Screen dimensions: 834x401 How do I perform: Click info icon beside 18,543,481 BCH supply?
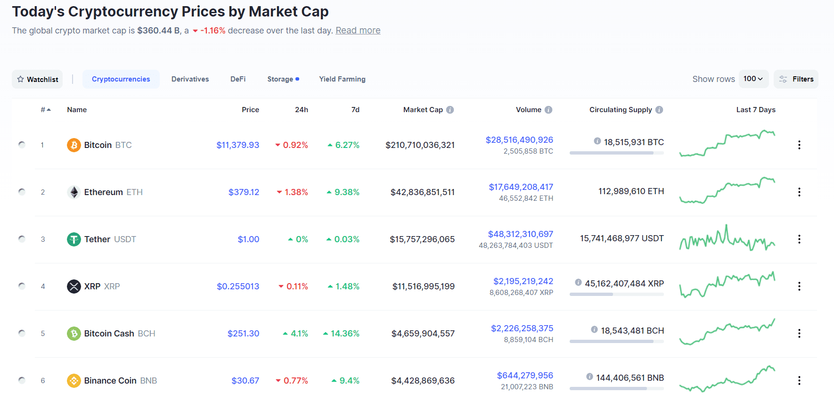pyautogui.click(x=594, y=329)
